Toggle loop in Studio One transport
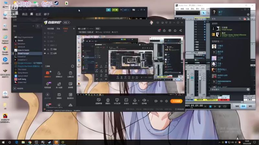Viewport: 259px width, 145px height. coord(225,106)
